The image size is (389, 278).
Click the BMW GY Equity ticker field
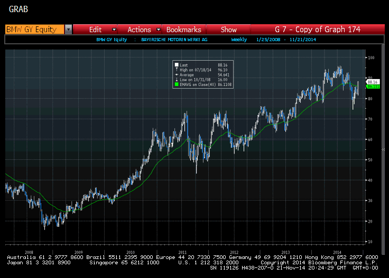[34, 30]
